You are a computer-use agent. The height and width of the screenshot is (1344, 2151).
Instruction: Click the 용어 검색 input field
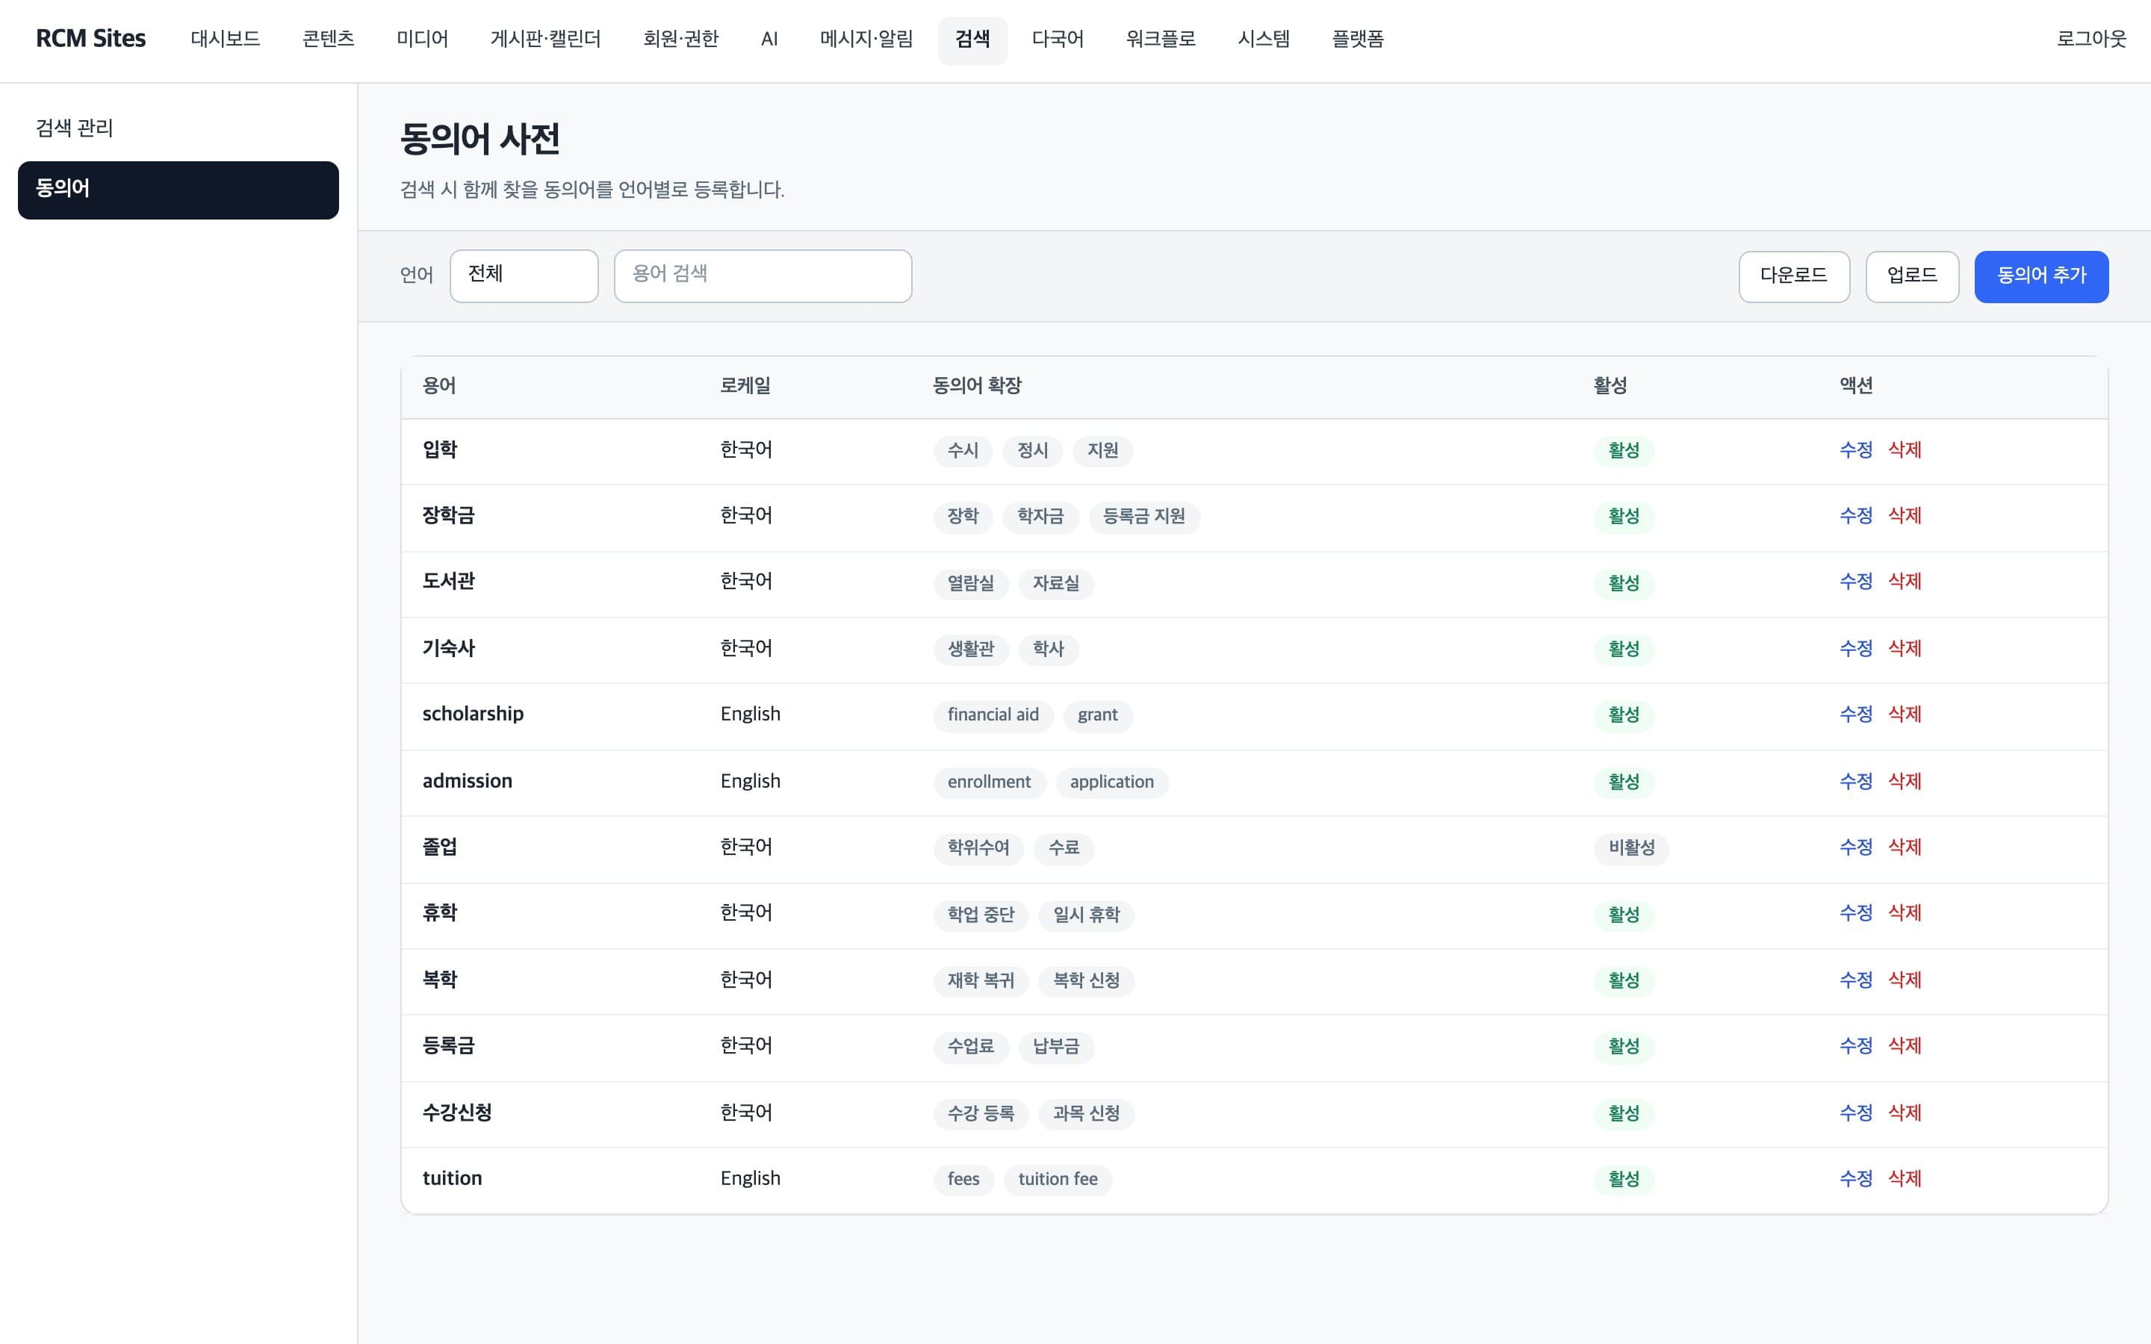pyautogui.click(x=763, y=276)
